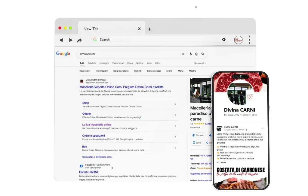The width and height of the screenshot is (308, 196).
Task: Select the Informazioni filter chip
Action: (102, 71)
